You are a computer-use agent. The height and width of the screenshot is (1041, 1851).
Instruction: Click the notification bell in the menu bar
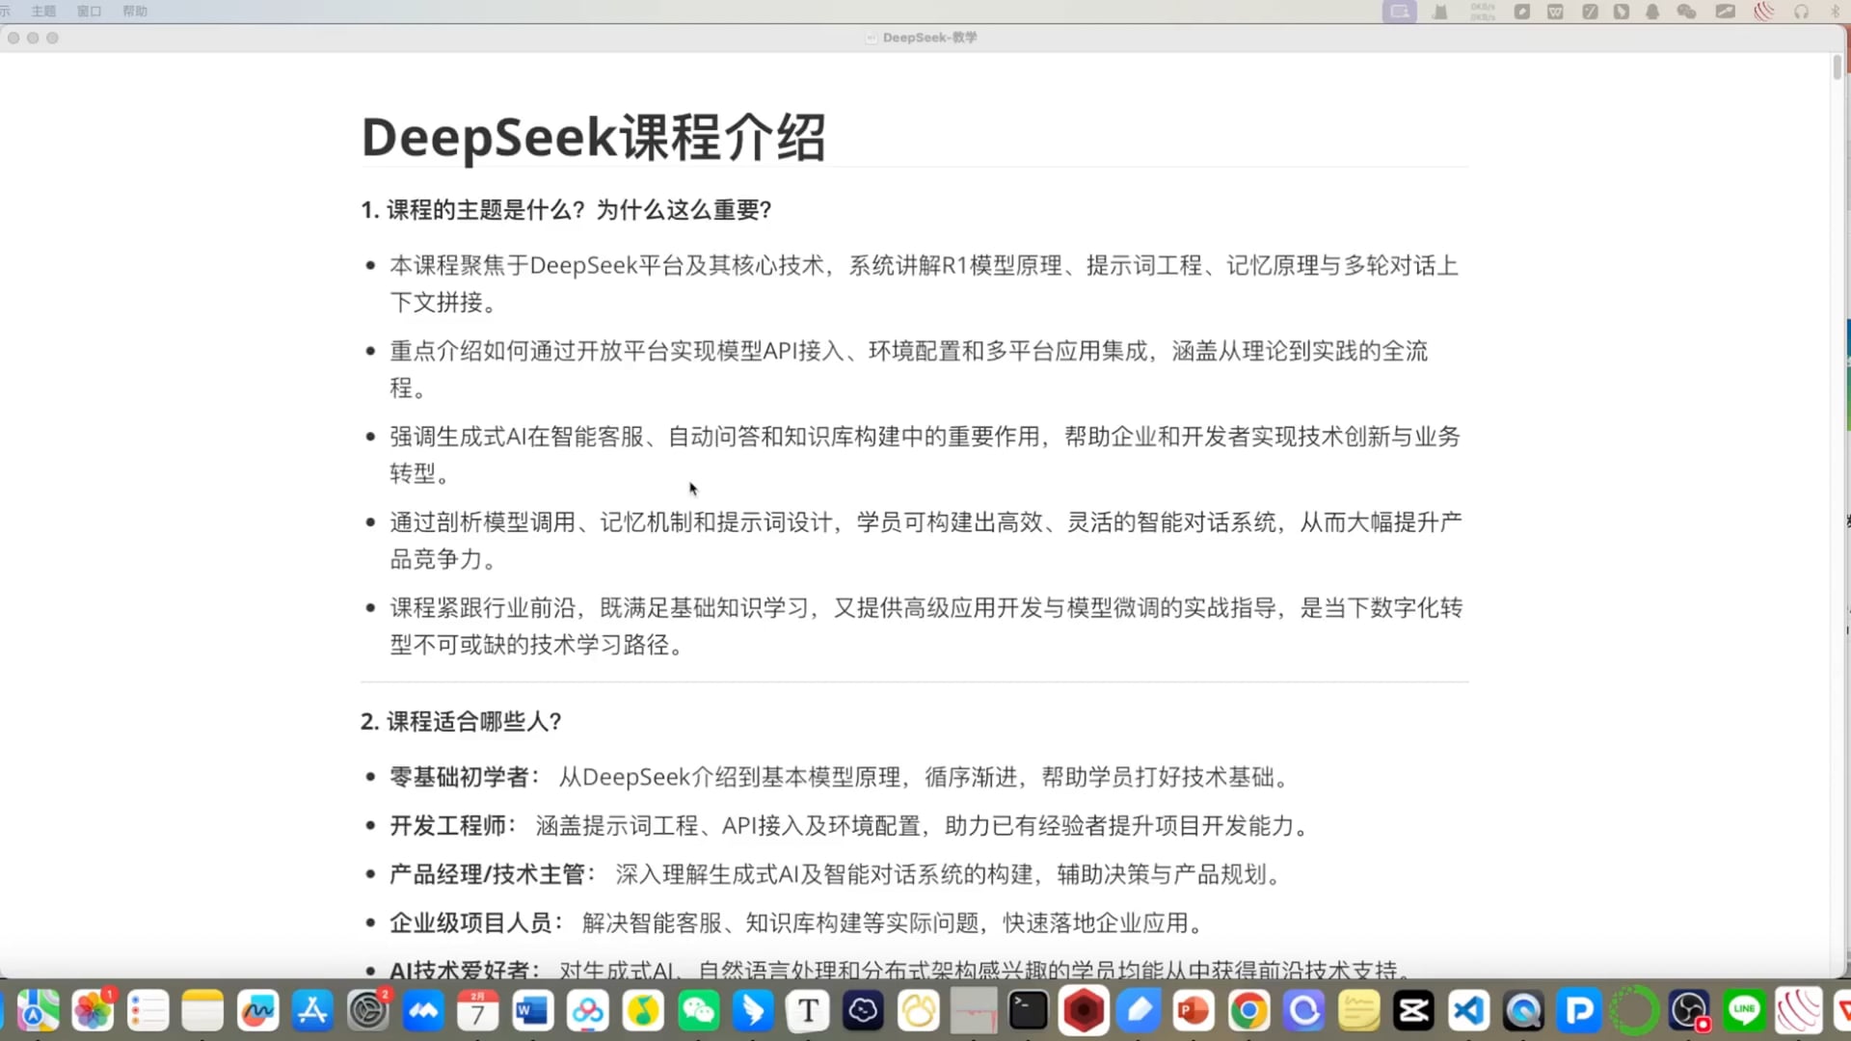(x=1652, y=12)
